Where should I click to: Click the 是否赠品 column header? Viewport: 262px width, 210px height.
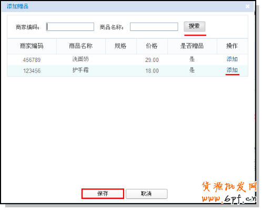point(192,46)
